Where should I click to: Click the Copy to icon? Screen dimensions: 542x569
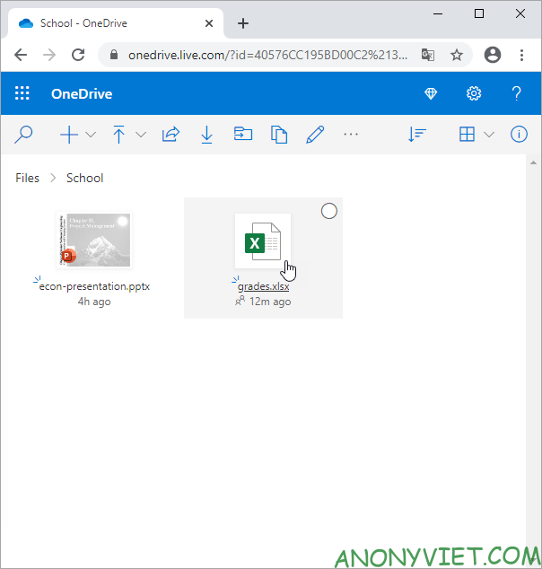(279, 135)
